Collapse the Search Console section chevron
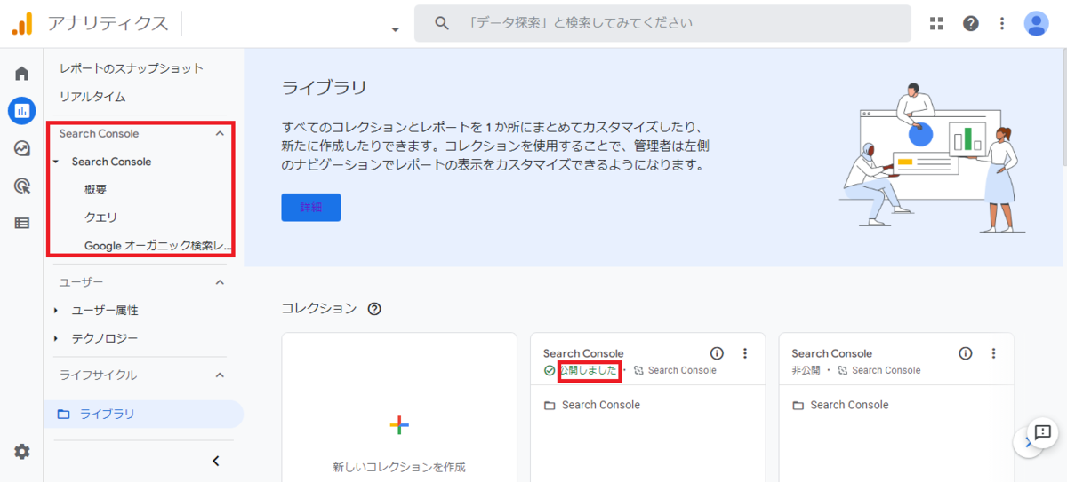 pos(221,134)
